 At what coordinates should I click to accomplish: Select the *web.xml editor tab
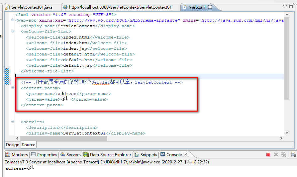tap(197, 7)
